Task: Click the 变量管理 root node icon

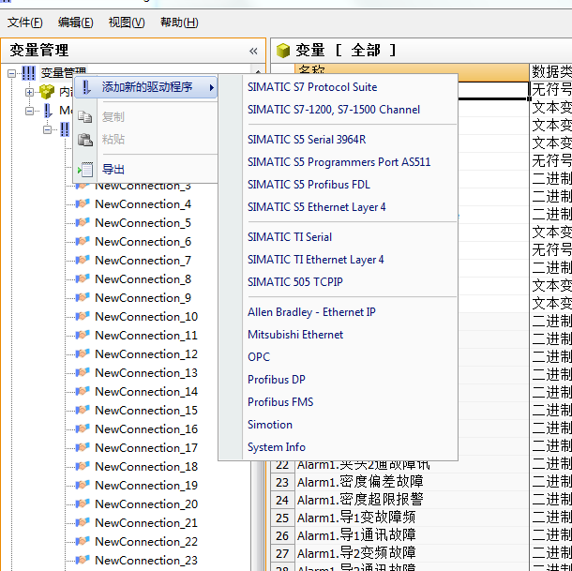Action: [x=28, y=73]
